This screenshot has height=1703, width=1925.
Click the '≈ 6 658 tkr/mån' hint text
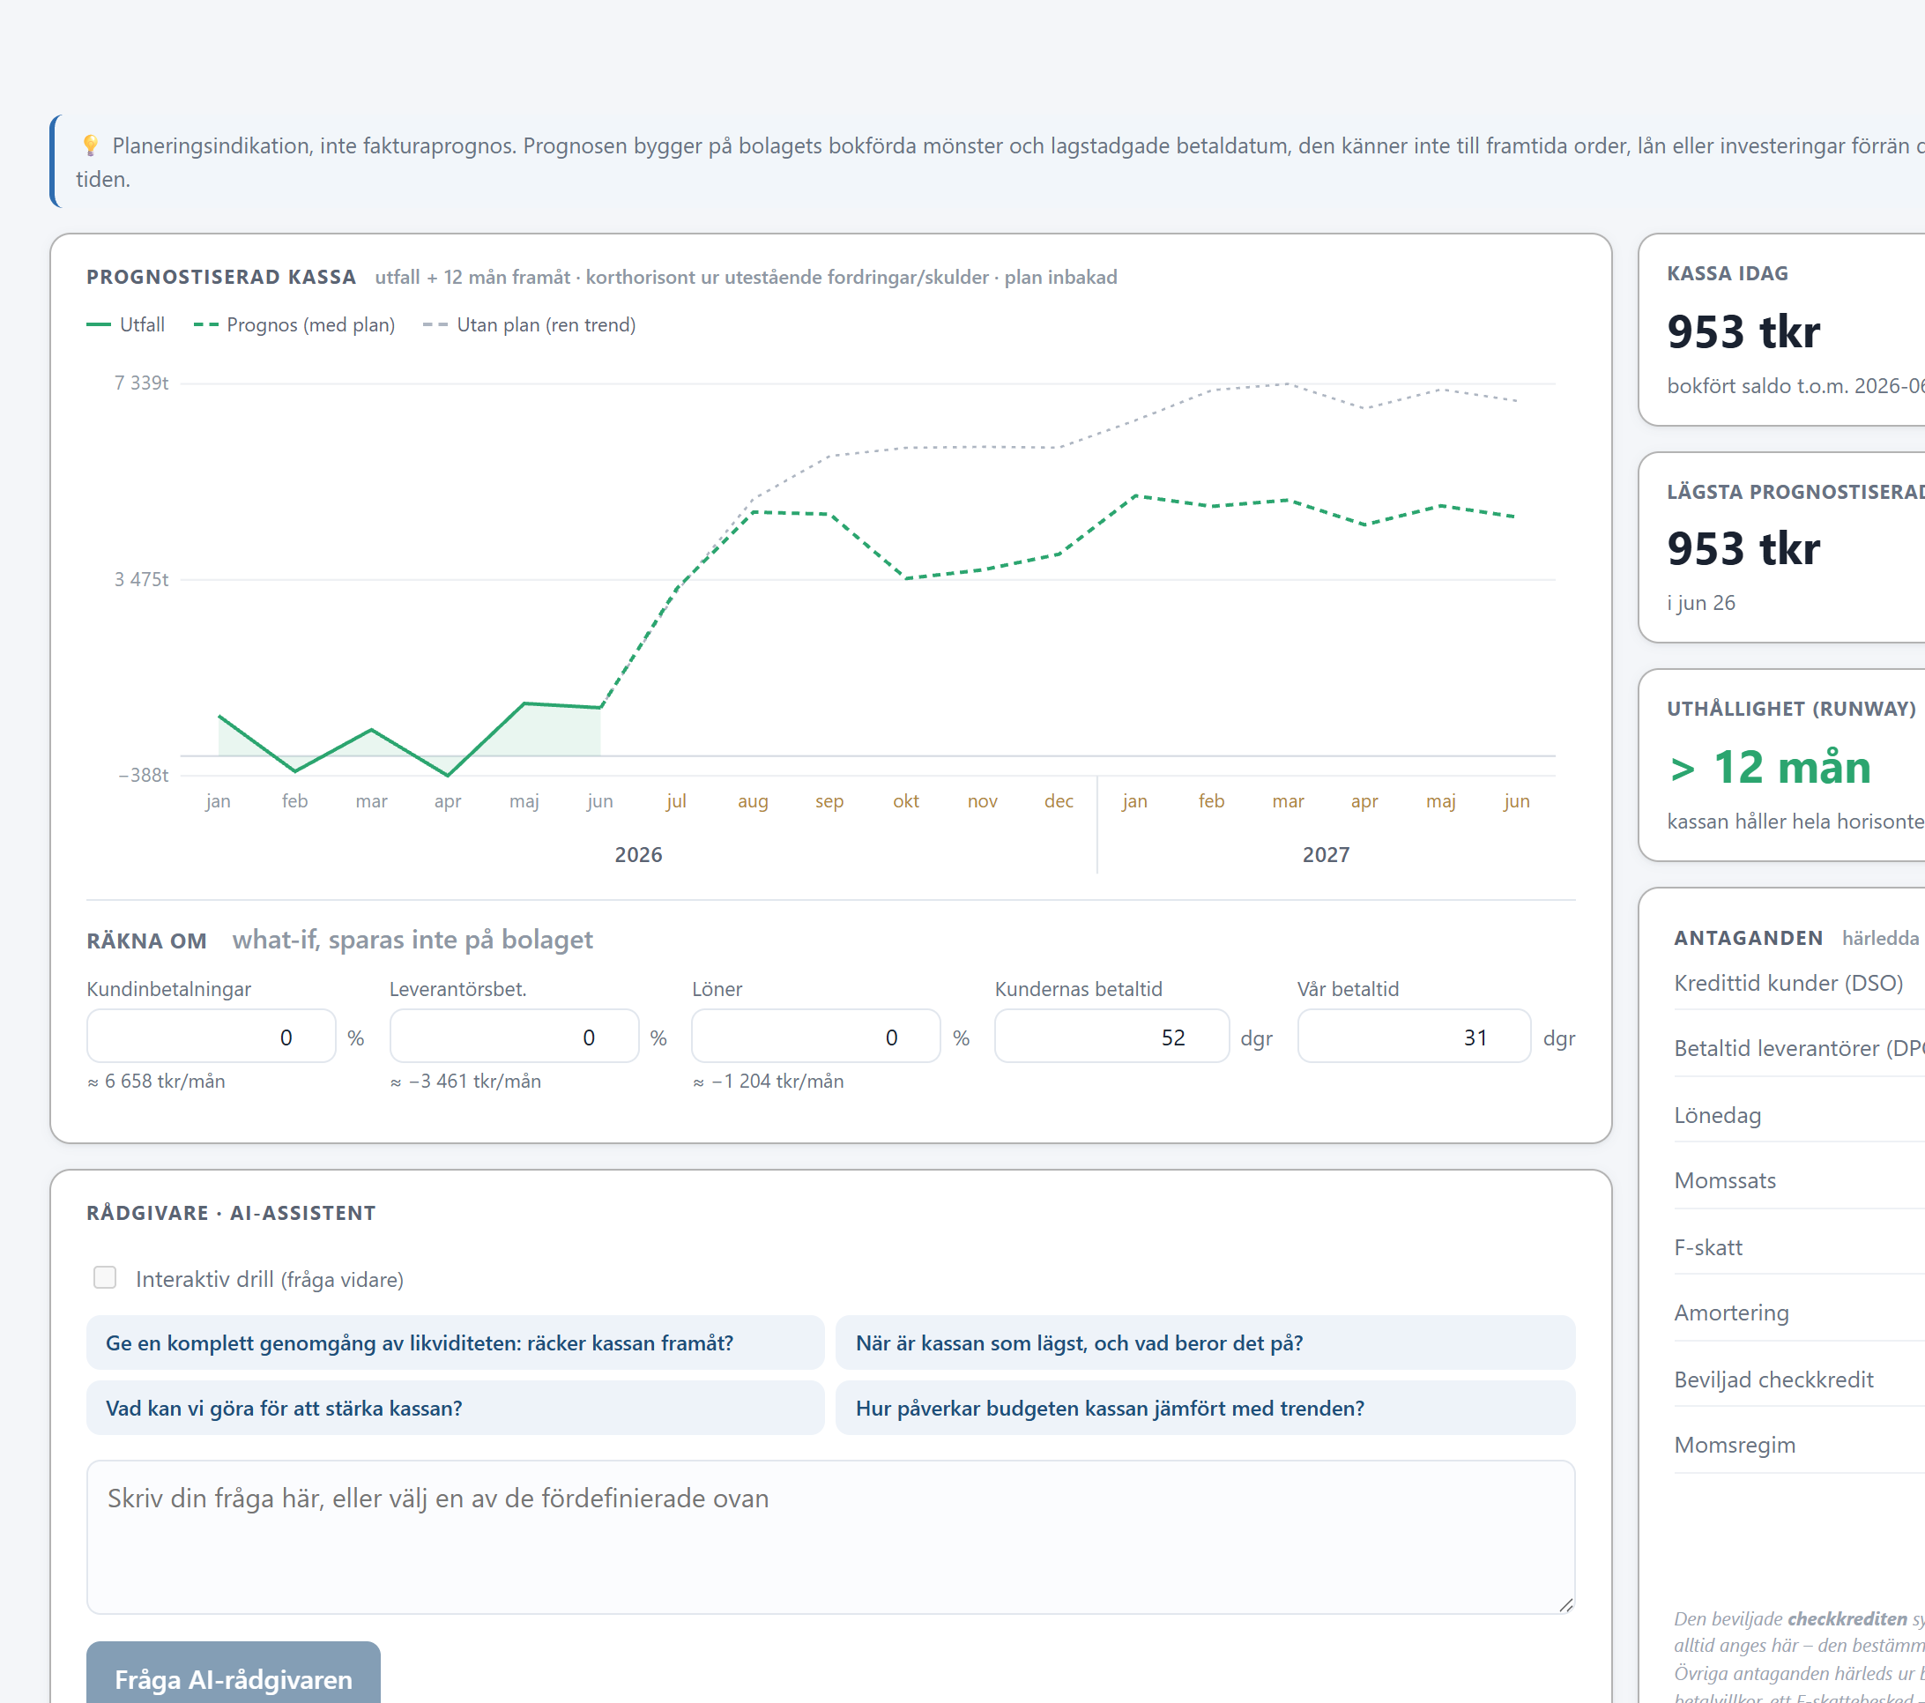[156, 1082]
